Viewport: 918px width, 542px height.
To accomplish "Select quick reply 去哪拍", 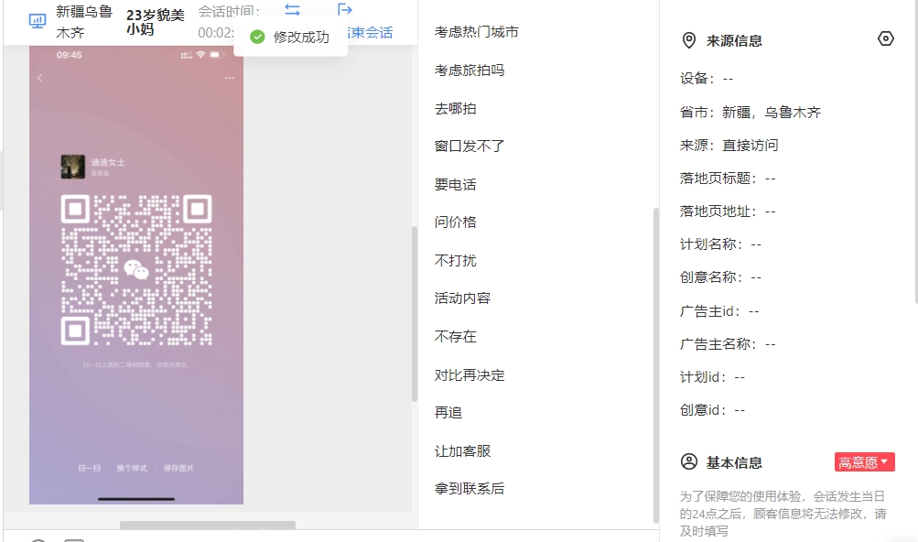I will (456, 108).
